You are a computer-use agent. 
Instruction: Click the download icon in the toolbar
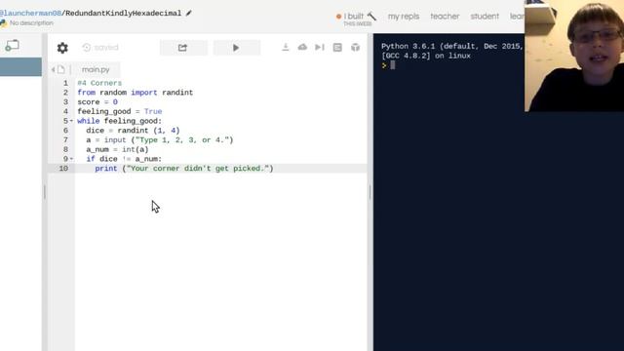click(286, 48)
